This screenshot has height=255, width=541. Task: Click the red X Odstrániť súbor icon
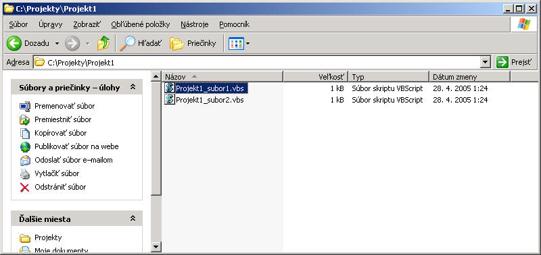point(25,188)
